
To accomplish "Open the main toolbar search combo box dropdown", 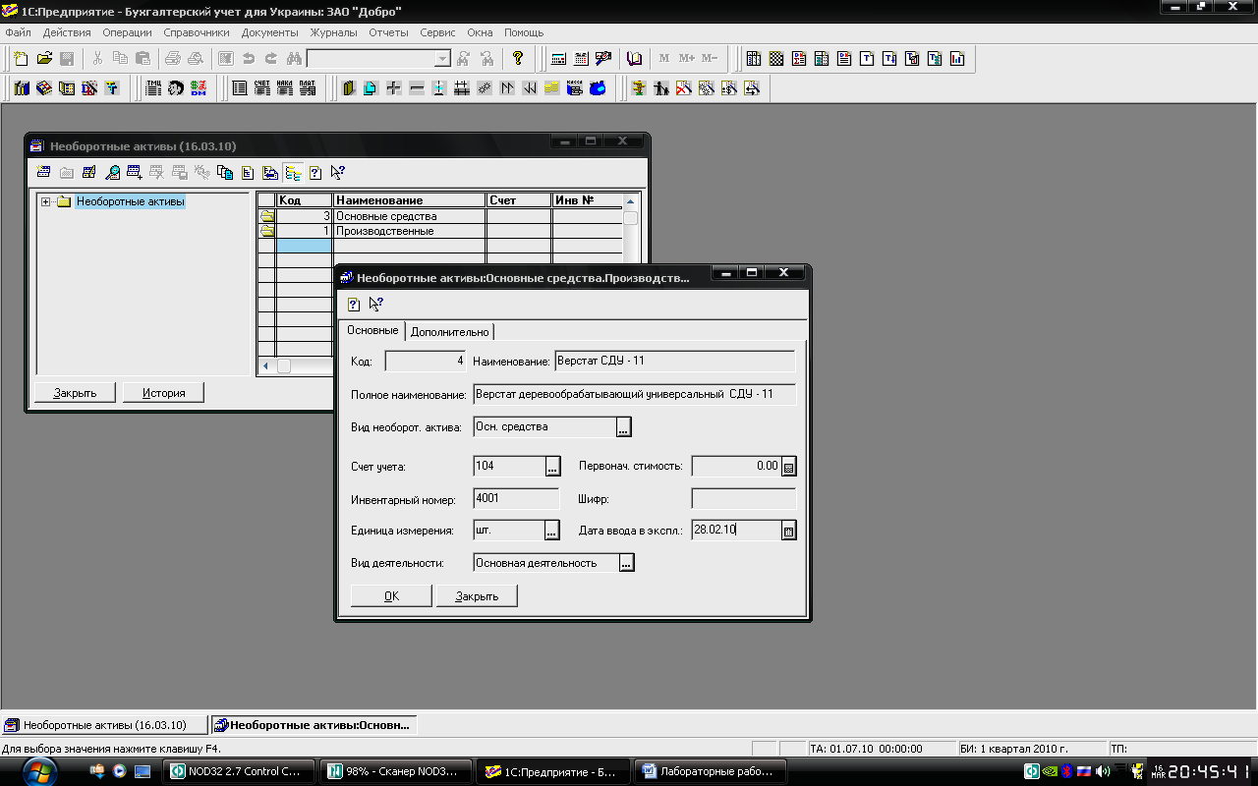I will 442,59.
